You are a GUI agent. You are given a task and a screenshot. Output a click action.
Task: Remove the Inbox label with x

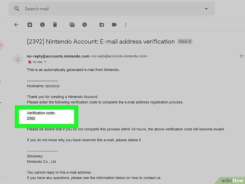point(190,41)
